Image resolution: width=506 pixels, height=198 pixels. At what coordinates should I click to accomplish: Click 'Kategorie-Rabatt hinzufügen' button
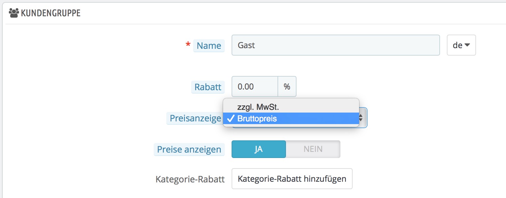(x=292, y=179)
